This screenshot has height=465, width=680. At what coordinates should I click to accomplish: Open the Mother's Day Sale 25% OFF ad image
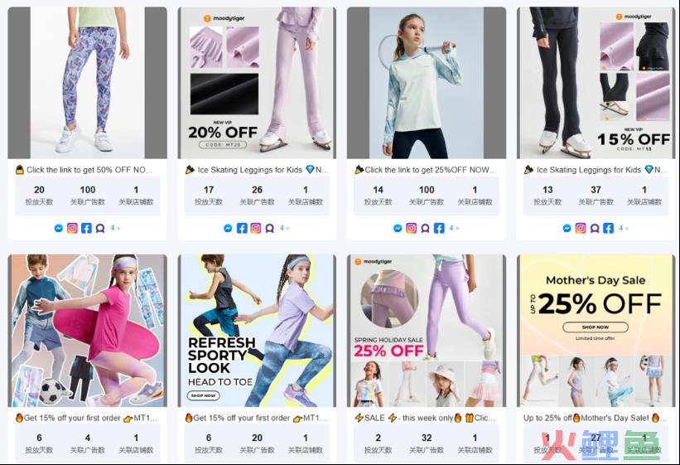coord(596,331)
